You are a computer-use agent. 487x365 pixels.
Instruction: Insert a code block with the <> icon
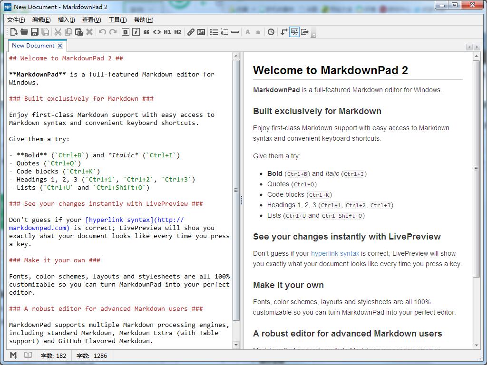point(156,32)
